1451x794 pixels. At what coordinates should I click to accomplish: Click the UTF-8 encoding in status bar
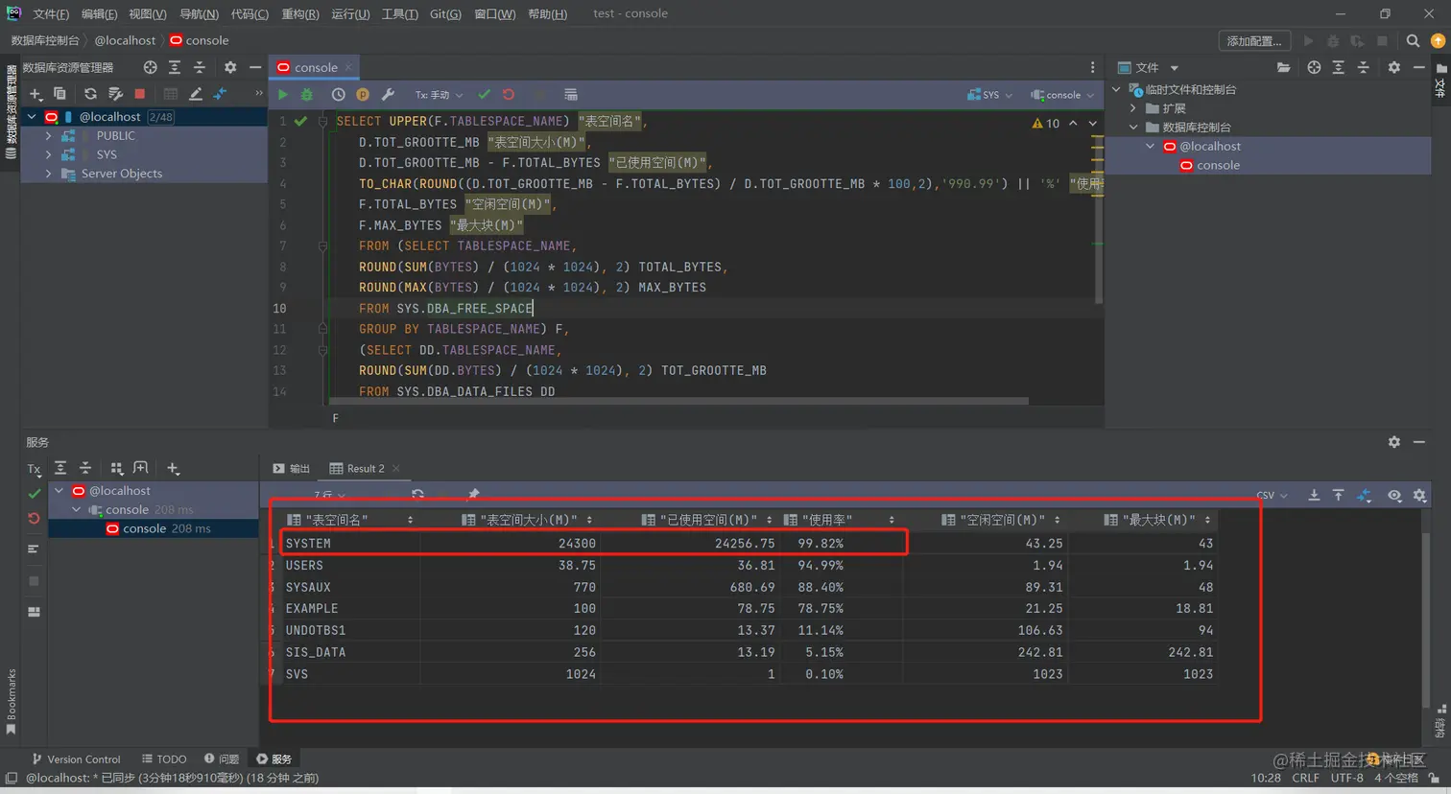point(1346,778)
